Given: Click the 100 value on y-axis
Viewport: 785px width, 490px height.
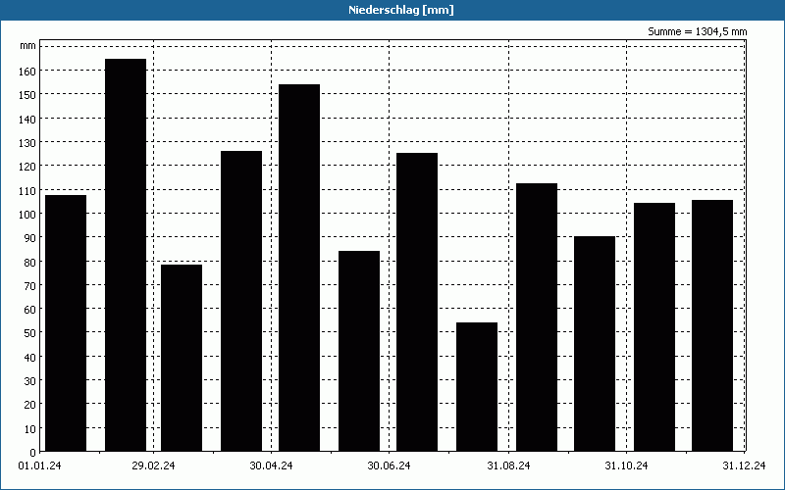Looking at the screenshot, I should click(x=29, y=215).
